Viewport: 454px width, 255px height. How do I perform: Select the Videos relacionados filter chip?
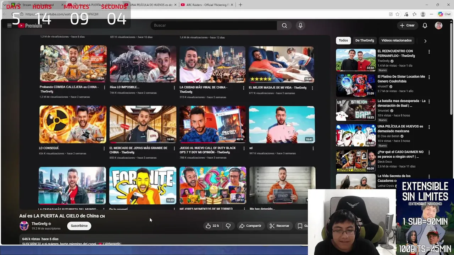[397, 40]
